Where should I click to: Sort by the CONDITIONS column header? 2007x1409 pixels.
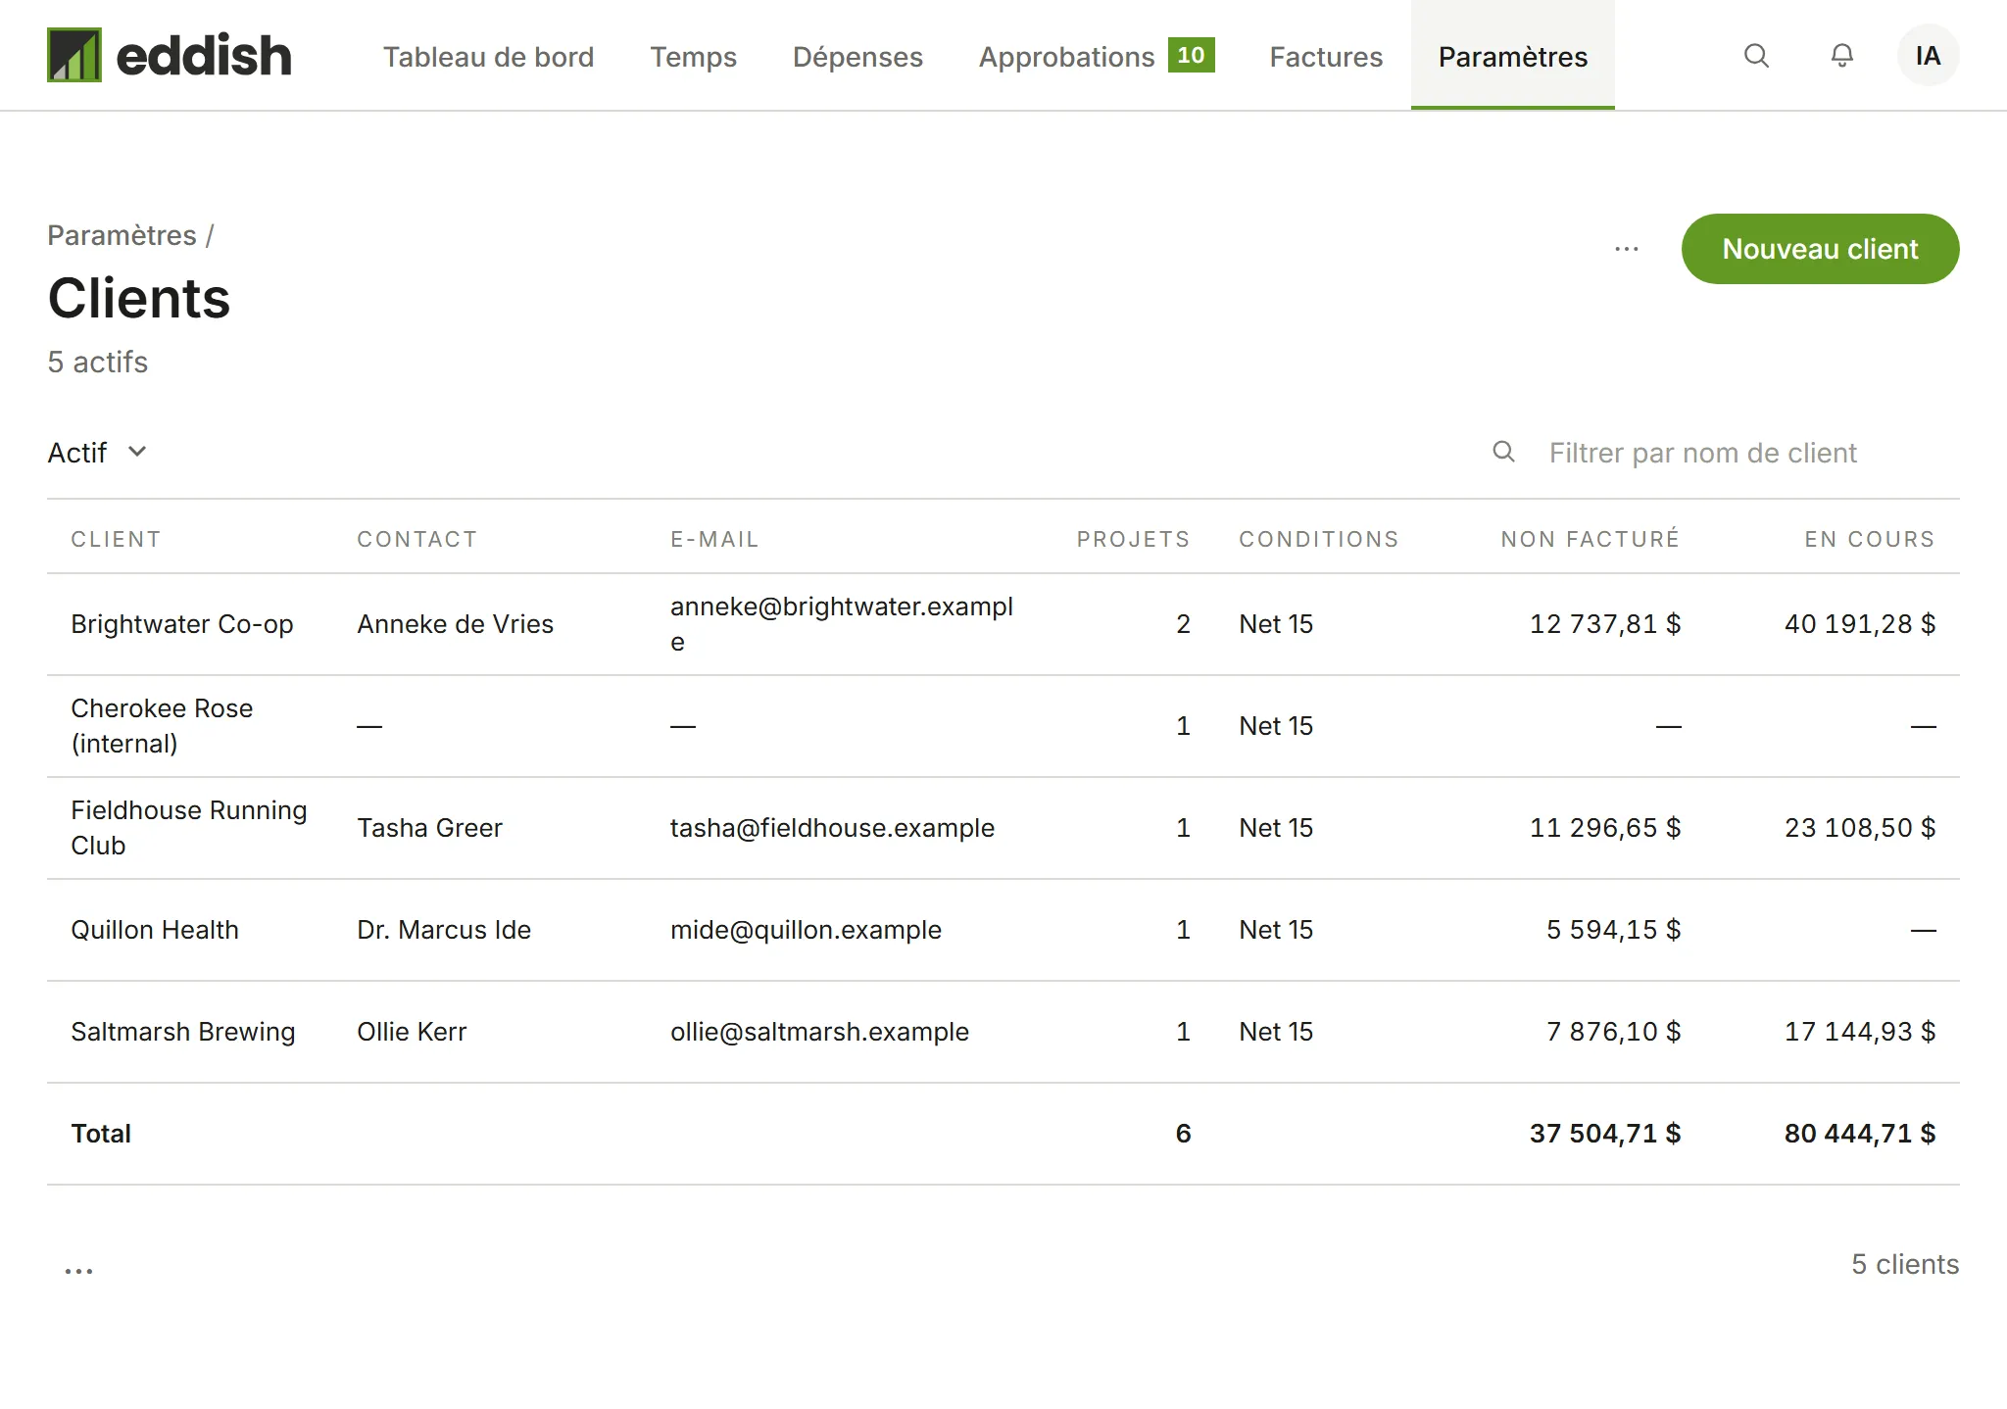coord(1319,539)
